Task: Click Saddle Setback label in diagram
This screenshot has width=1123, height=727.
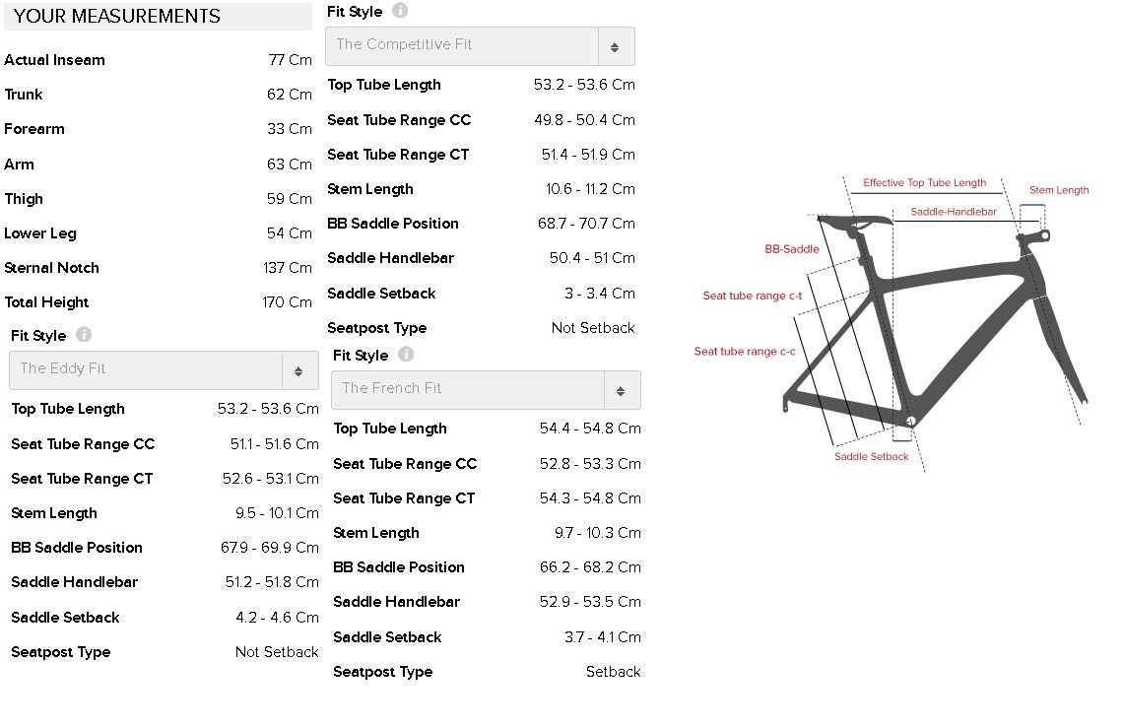Action: pos(871,457)
